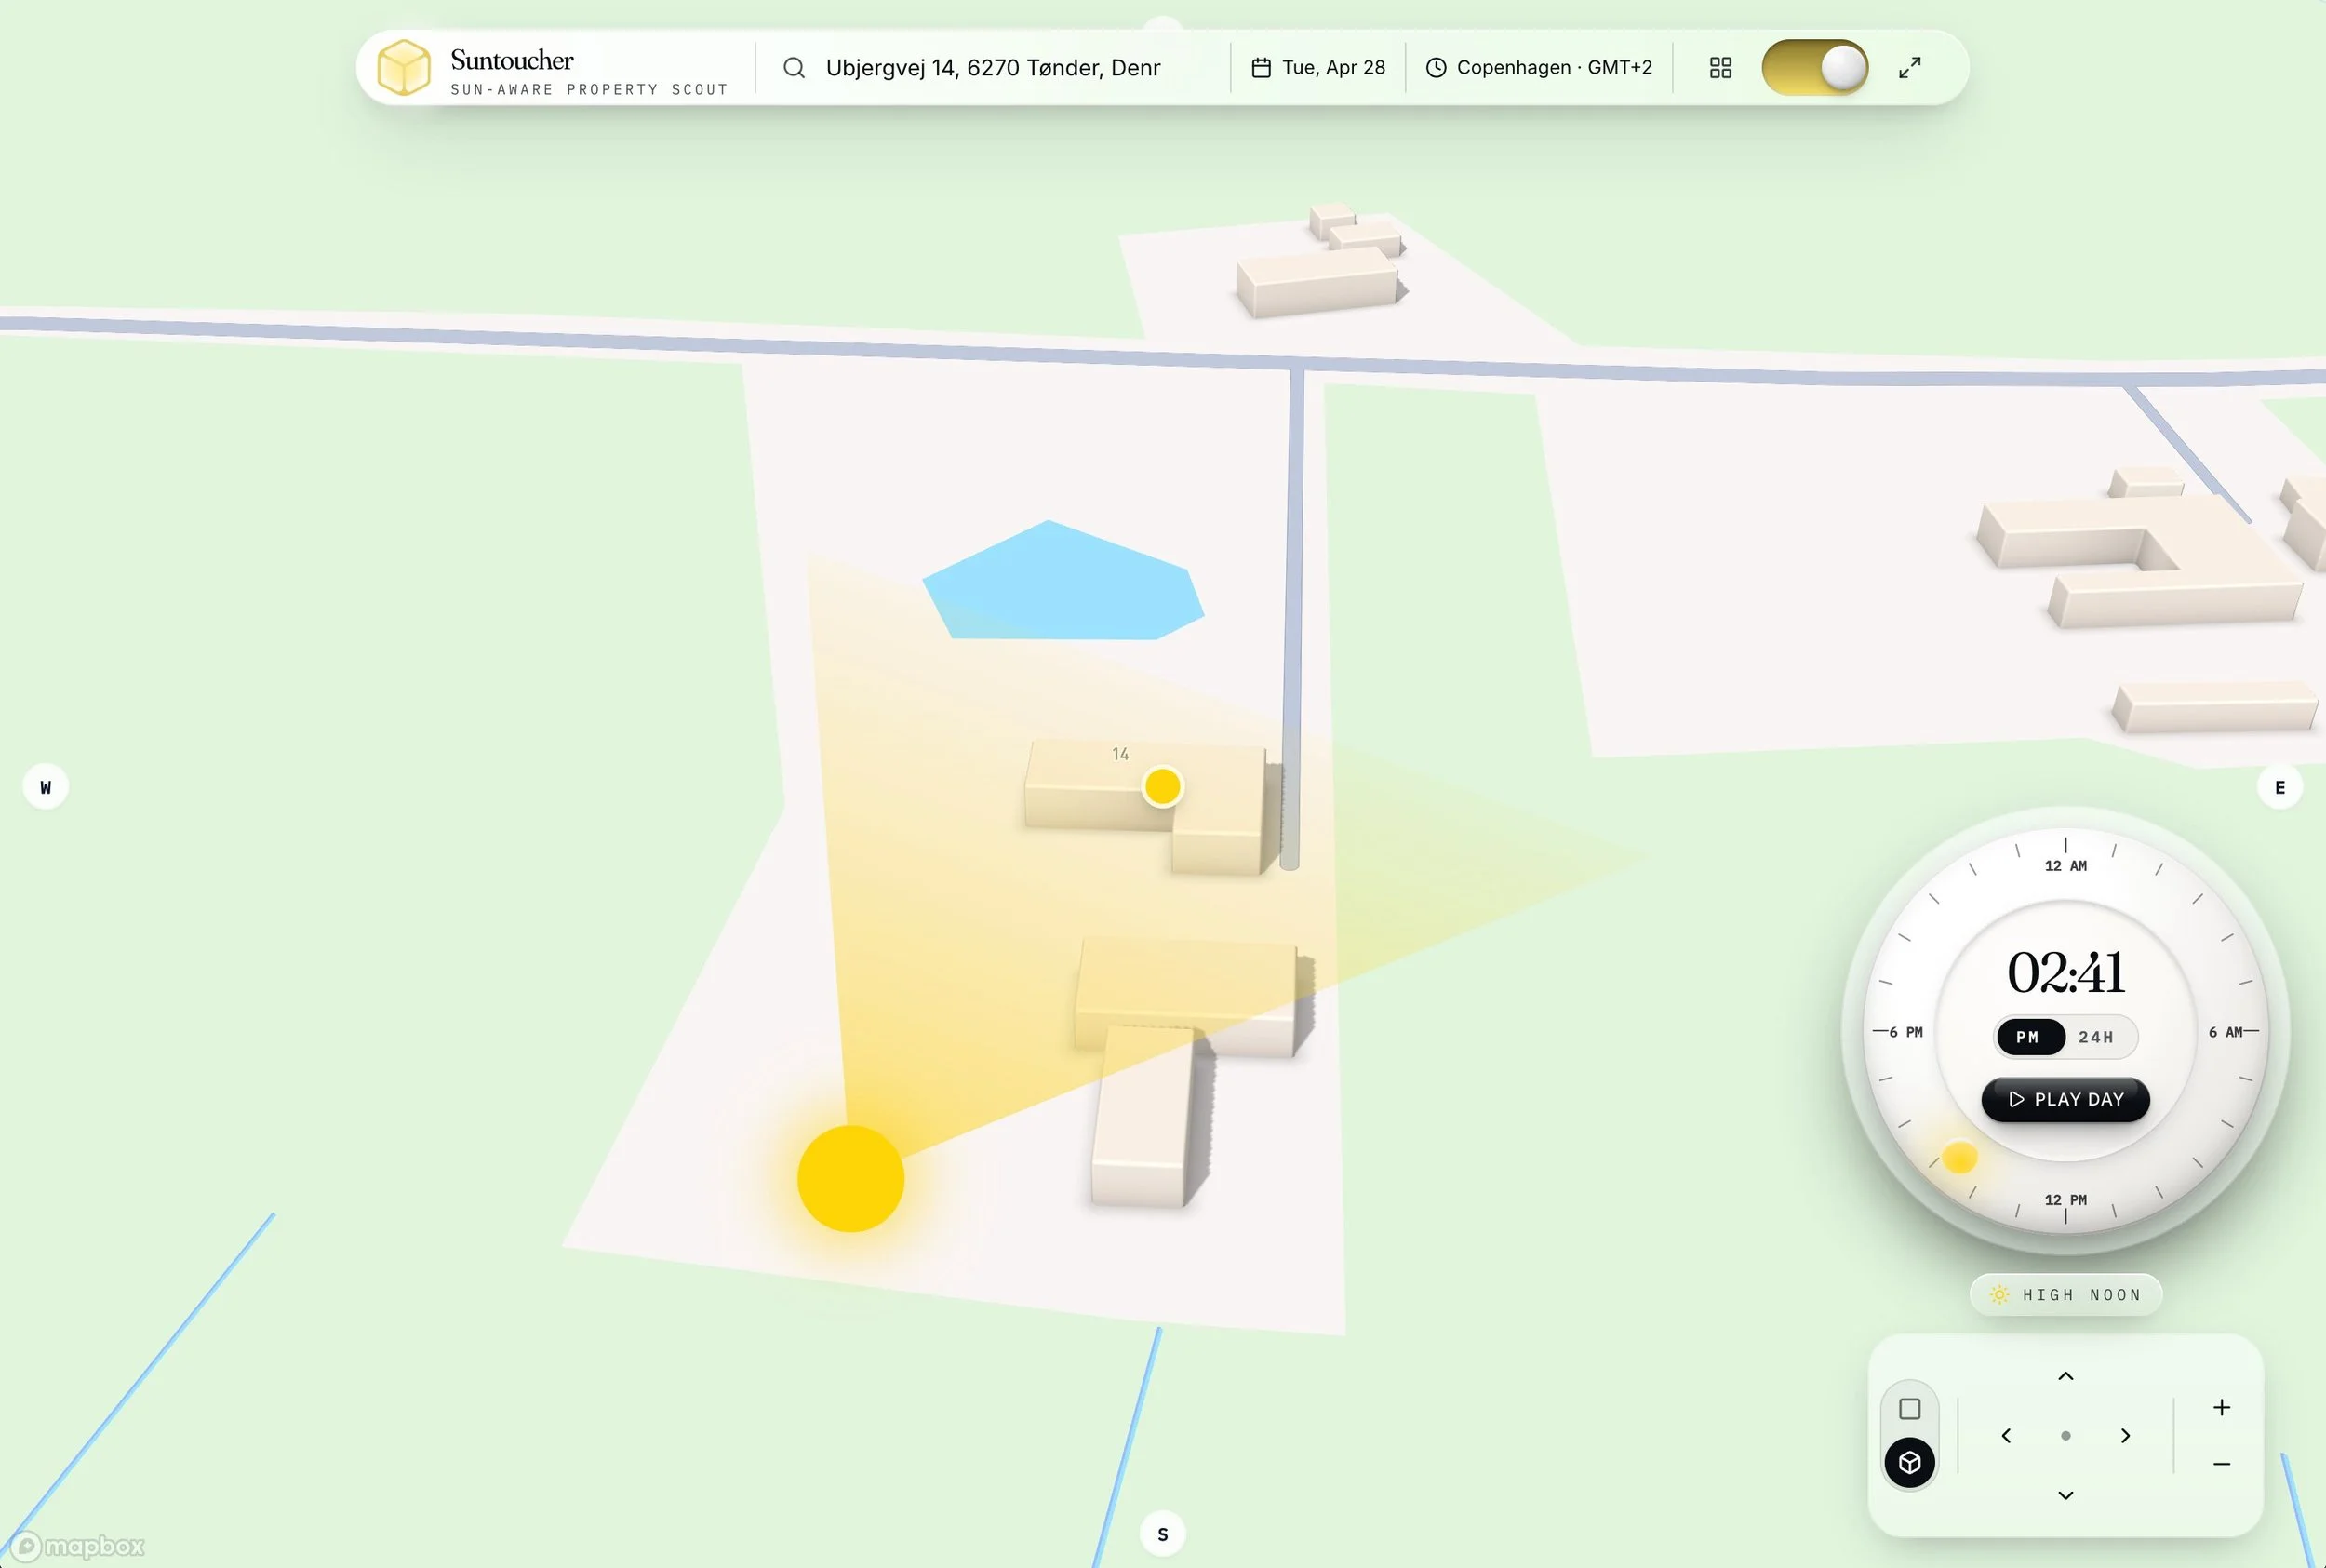Image resolution: width=2326 pixels, height=1568 pixels.
Task: Pan map up with chevron
Action: click(2065, 1377)
